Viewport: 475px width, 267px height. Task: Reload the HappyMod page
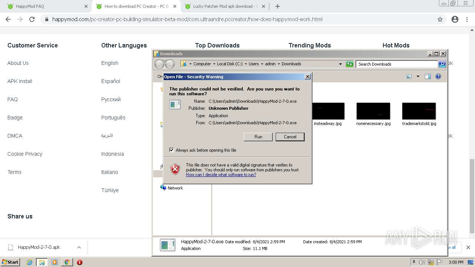tap(32, 19)
